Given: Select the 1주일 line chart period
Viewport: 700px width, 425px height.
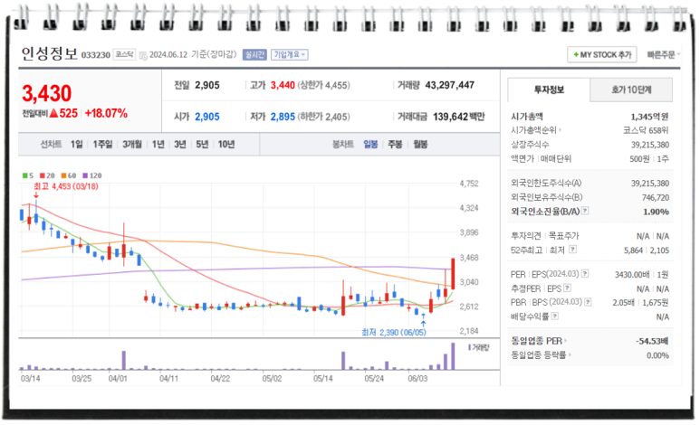Looking at the screenshot, I should (102, 145).
